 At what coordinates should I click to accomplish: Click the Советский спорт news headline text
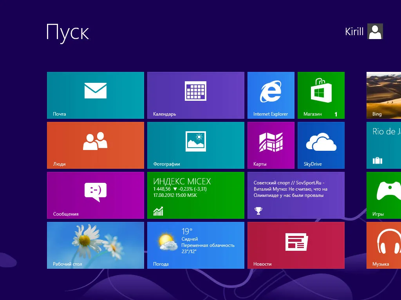pyautogui.click(x=291, y=189)
